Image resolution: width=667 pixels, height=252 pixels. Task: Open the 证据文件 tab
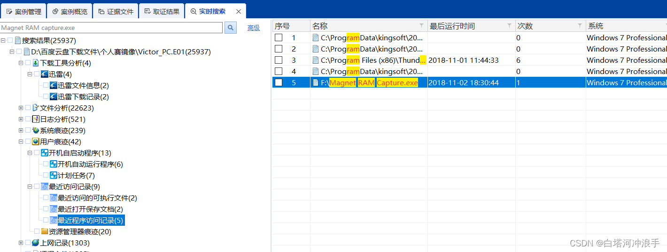116,11
